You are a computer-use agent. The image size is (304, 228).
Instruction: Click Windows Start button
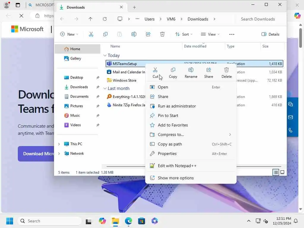click(10, 221)
